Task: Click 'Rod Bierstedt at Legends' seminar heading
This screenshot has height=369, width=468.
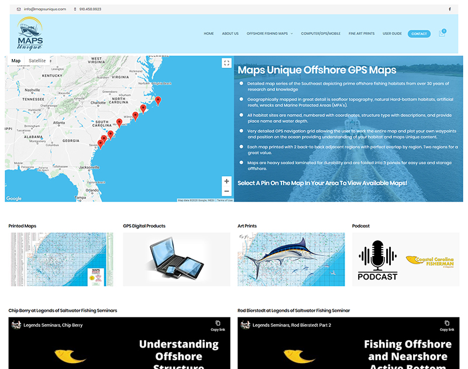Action: click(x=294, y=311)
